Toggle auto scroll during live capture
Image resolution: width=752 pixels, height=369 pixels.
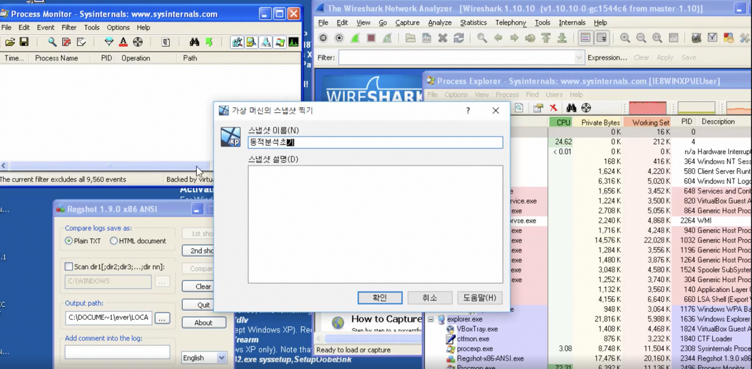pyautogui.click(x=602, y=38)
